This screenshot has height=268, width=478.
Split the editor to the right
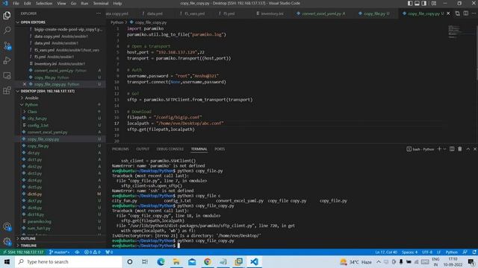point(466,13)
